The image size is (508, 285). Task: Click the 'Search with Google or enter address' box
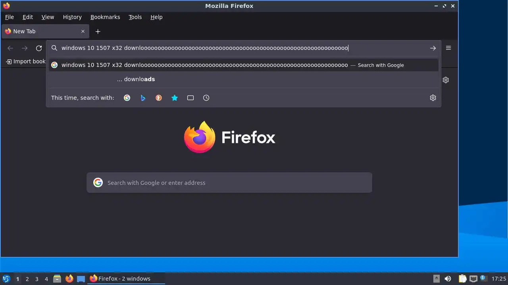pos(229,182)
